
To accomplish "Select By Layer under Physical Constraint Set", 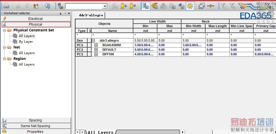I will (26, 42).
